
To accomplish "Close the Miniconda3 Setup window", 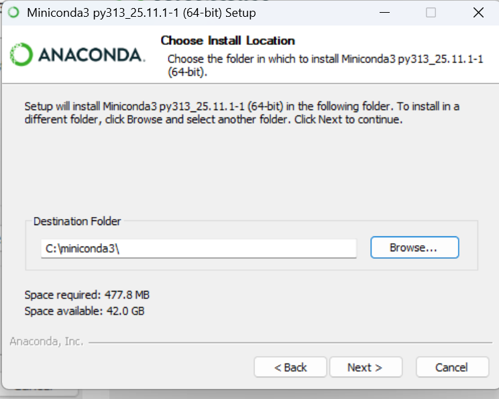I will point(478,13).
